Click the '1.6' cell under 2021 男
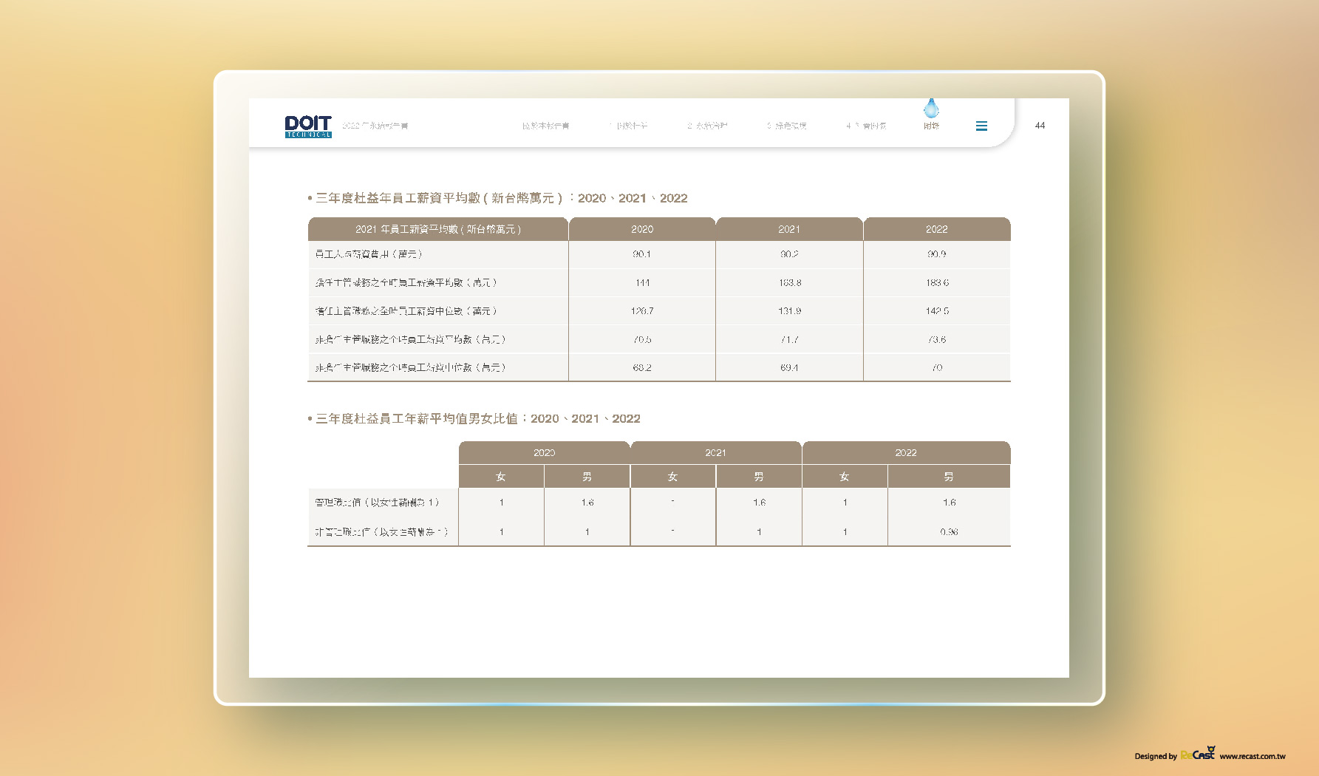Viewport: 1319px width, 776px height. 759,503
